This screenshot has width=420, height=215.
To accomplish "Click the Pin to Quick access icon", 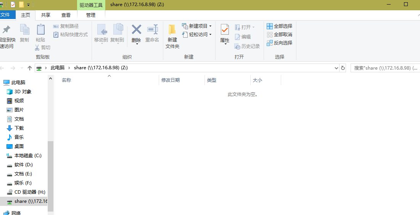I will click(x=6, y=30).
